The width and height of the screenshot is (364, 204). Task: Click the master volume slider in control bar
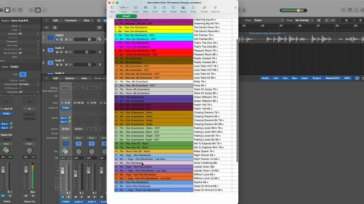(293, 10)
